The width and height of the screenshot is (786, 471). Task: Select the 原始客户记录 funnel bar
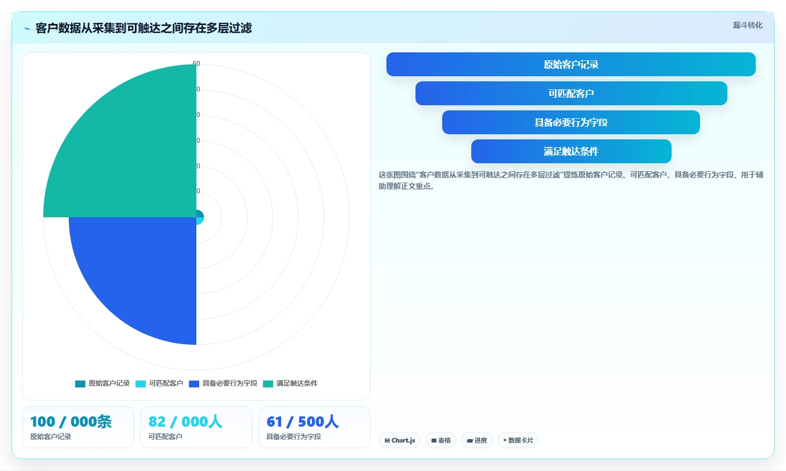(x=571, y=64)
